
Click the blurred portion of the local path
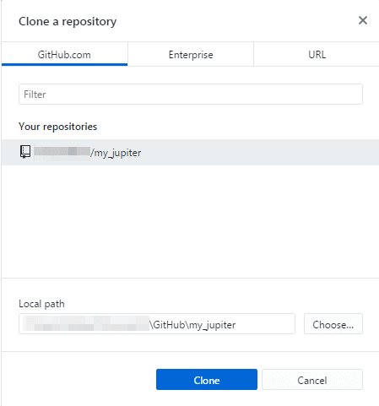[x=86, y=323]
